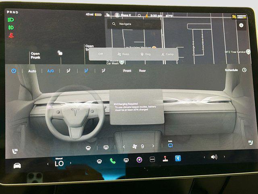
Task: Toggle the A/C button
Action: tap(50, 71)
